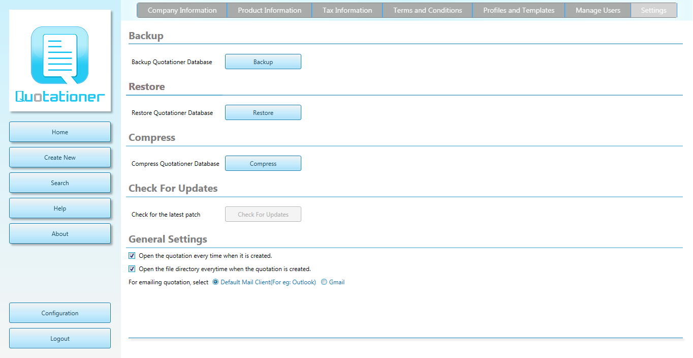Toggle open quotation when created checkbox
Screen dimensions: 693x358
coord(132,256)
